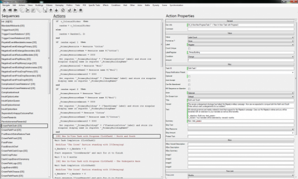Click the Title field 'North and South'
This screenshot has height=179, width=298.
click(x=241, y=100)
